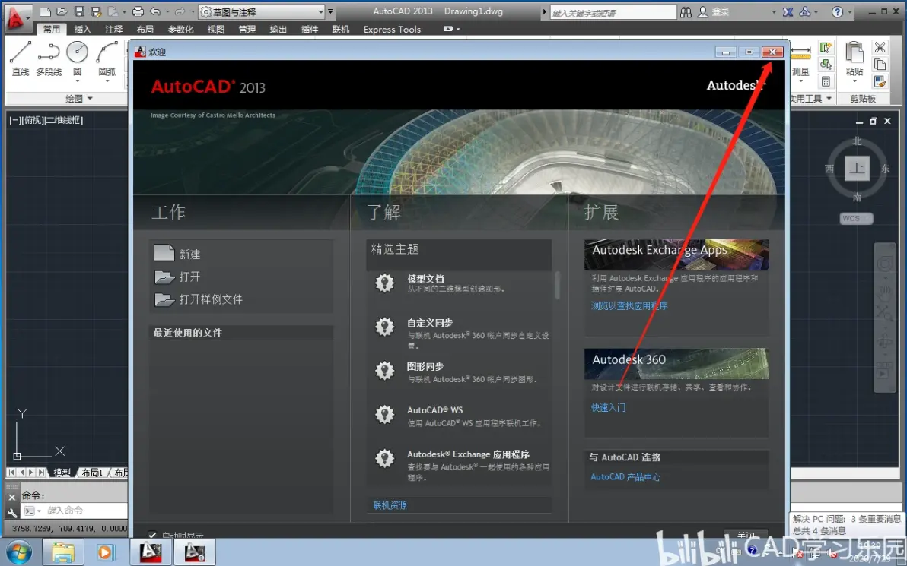Open the Express Tools ribbon tab
Image resolution: width=907 pixels, height=566 pixels.
(392, 30)
